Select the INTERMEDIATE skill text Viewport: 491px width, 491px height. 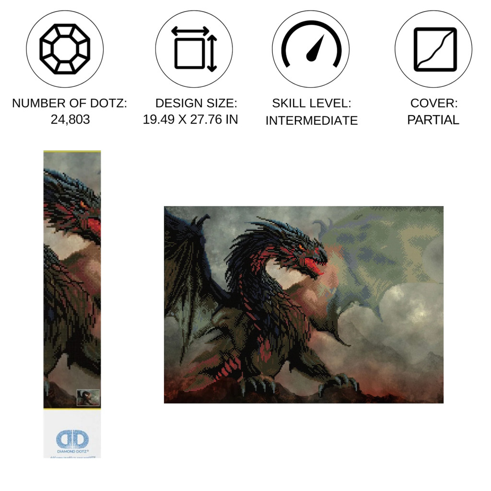point(312,120)
